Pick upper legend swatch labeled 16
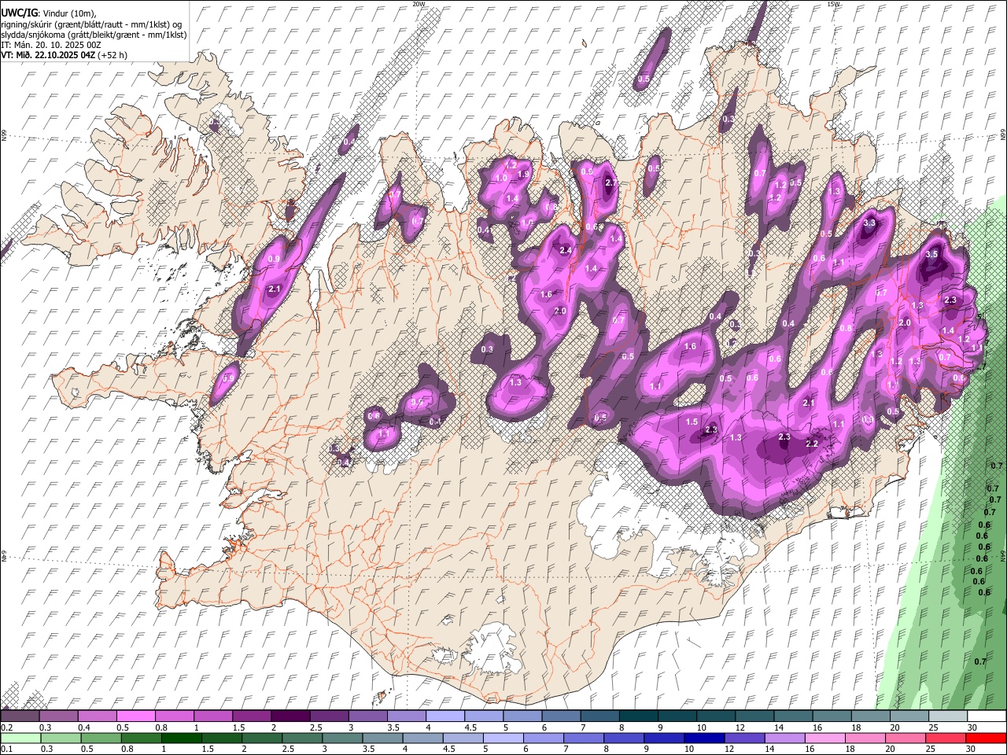This screenshot has width=1007, height=755. (832, 716)
